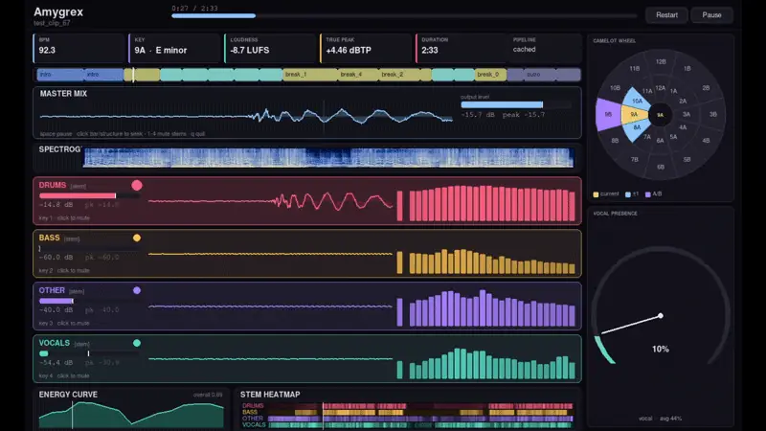Mute the Drums stem via its pink dot

[137, 185]
